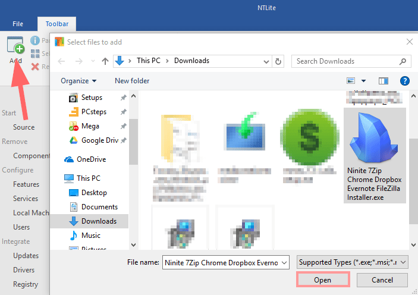Click file list scrollbar up arrow
Viewport: 418px width, 295px height.
[x=413, y=96]
